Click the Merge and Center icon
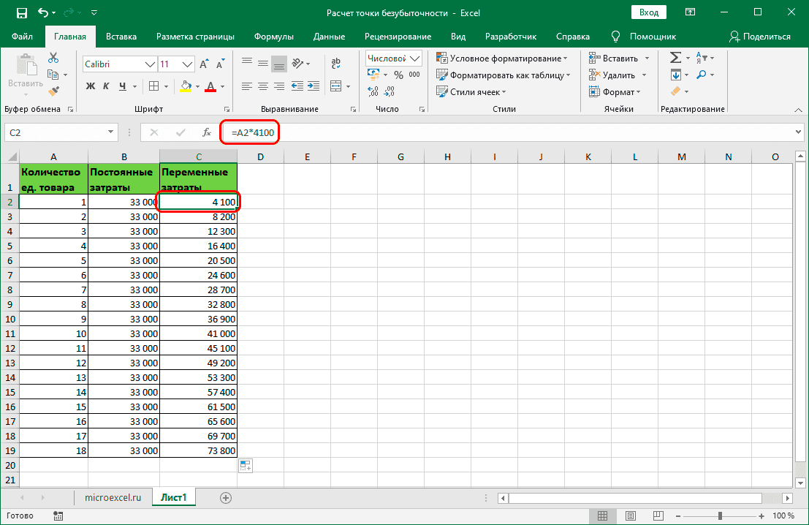The height and width of the screenshot is (525, 809). click(x=336, y=86)
